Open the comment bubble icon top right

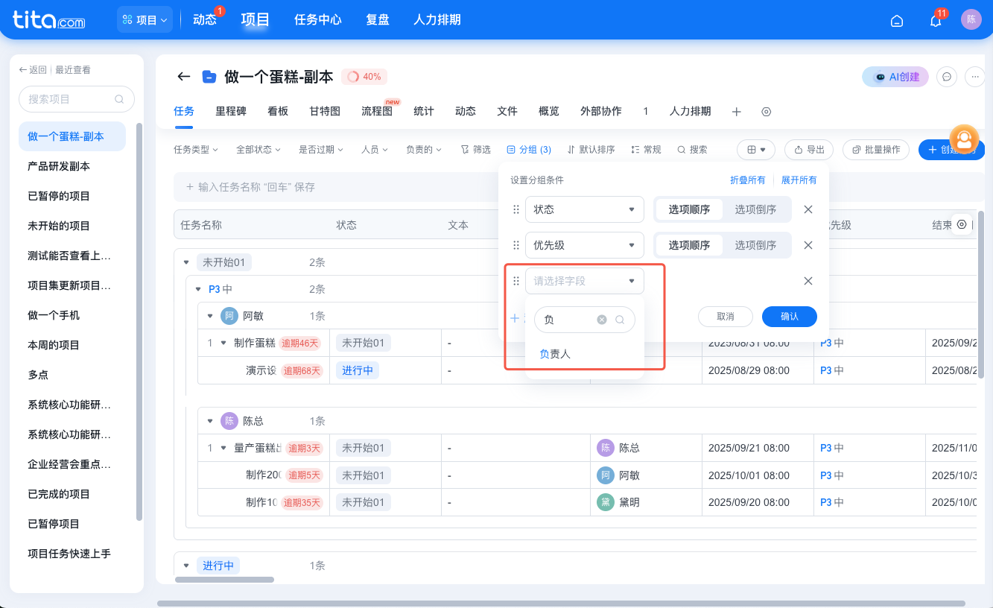coord(947,77)
